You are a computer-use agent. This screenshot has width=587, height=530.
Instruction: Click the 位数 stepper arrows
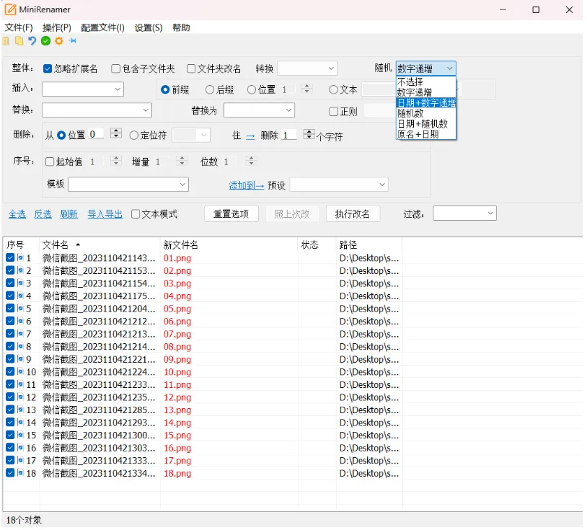251,161
